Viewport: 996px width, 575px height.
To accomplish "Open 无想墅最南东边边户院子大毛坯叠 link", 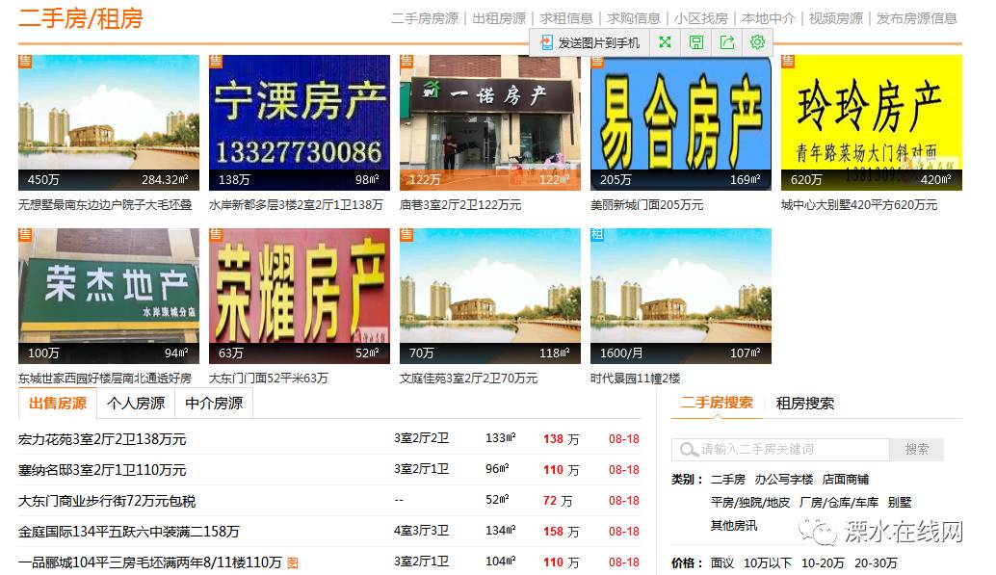I will tap(105, 205).
